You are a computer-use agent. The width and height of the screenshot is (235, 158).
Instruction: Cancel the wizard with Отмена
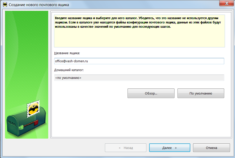pyautogui.click(x=211, y=148)
